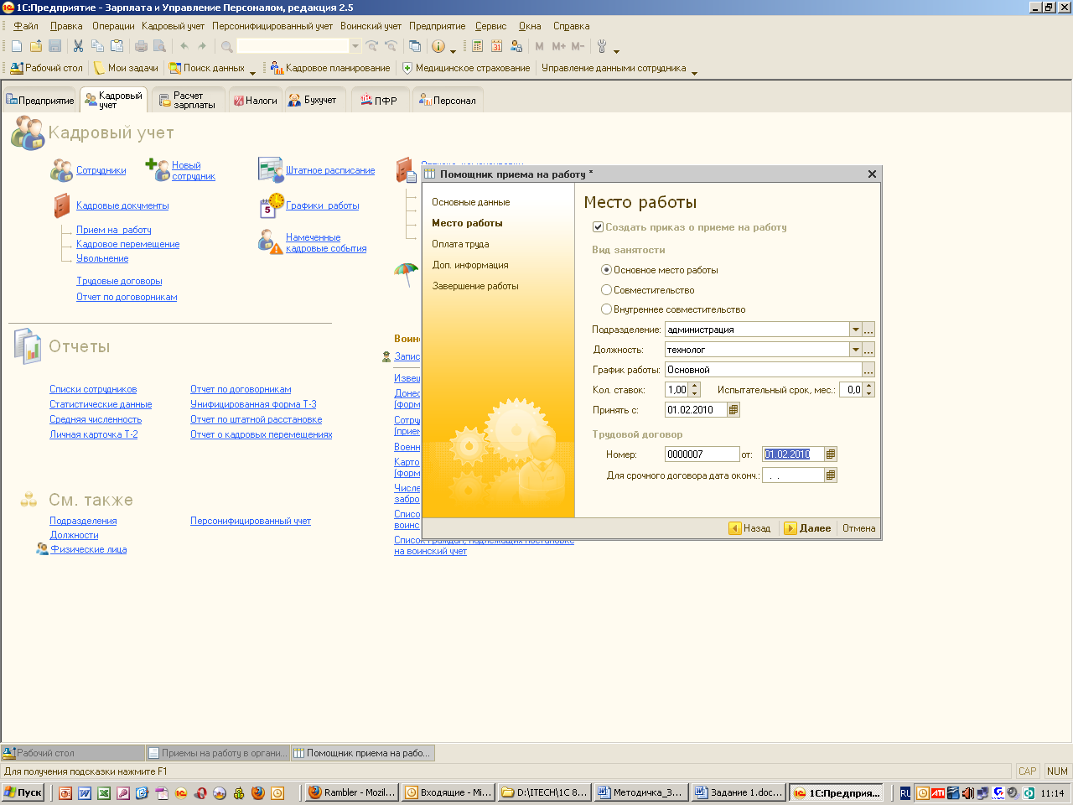
Task: Adjust the Кол. ставок spinner
Action: (694, 390)
